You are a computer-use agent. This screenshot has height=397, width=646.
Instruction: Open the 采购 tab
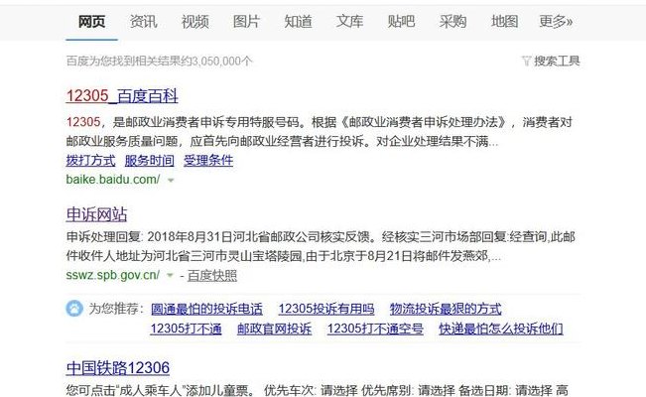click(452, 22)
